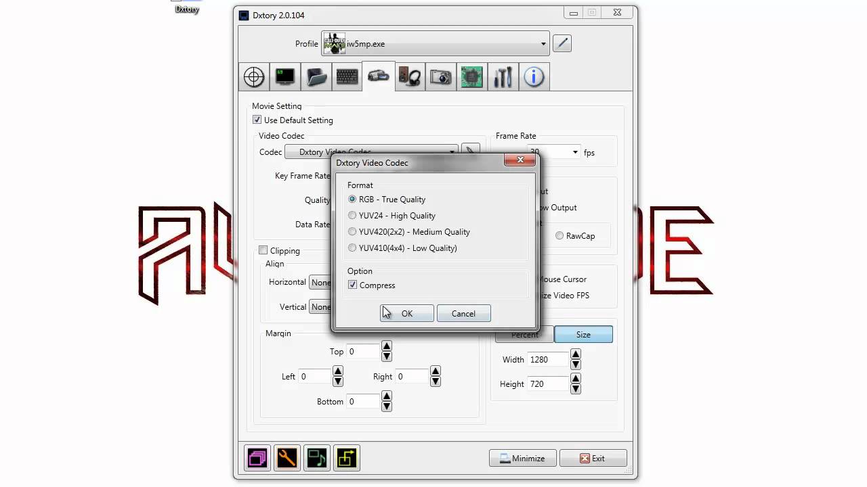This screenshot has height=487, width=867.
Task: Decrease the Right margin value
Action: pos(436,382)
